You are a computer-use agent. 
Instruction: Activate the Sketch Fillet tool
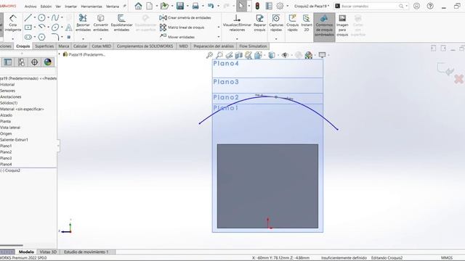tap(55, 37)
